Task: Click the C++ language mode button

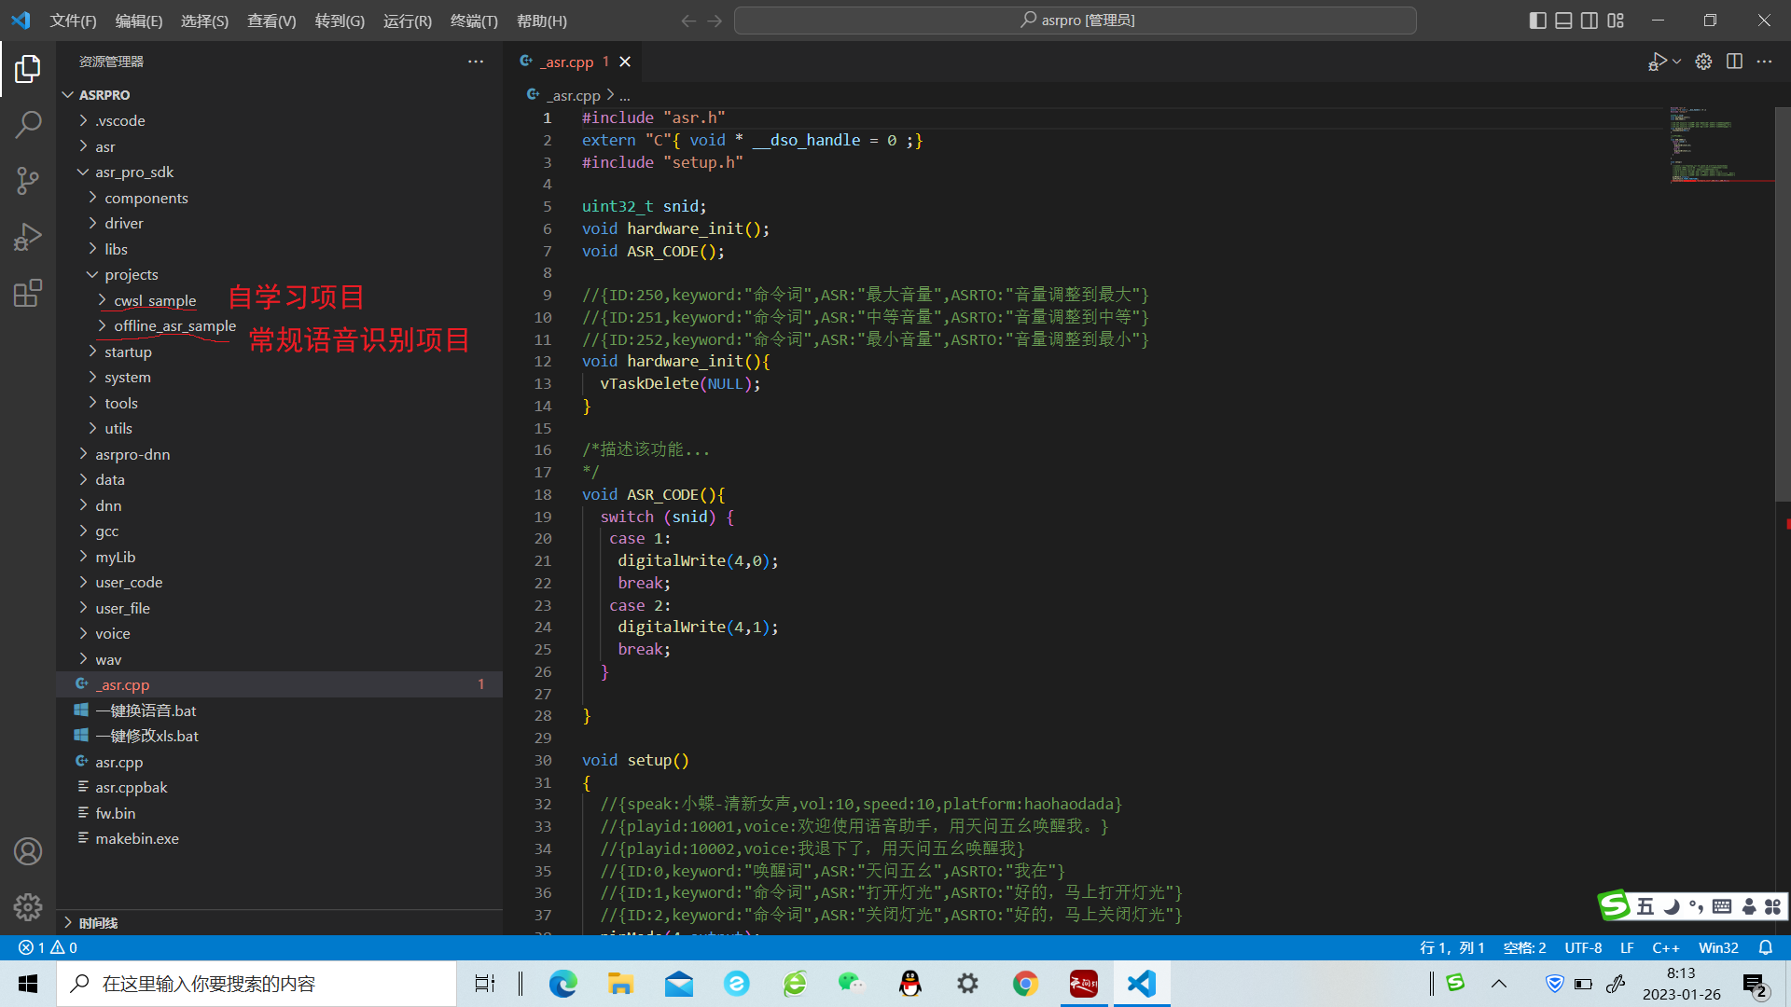Action: tap(1665, 947)
